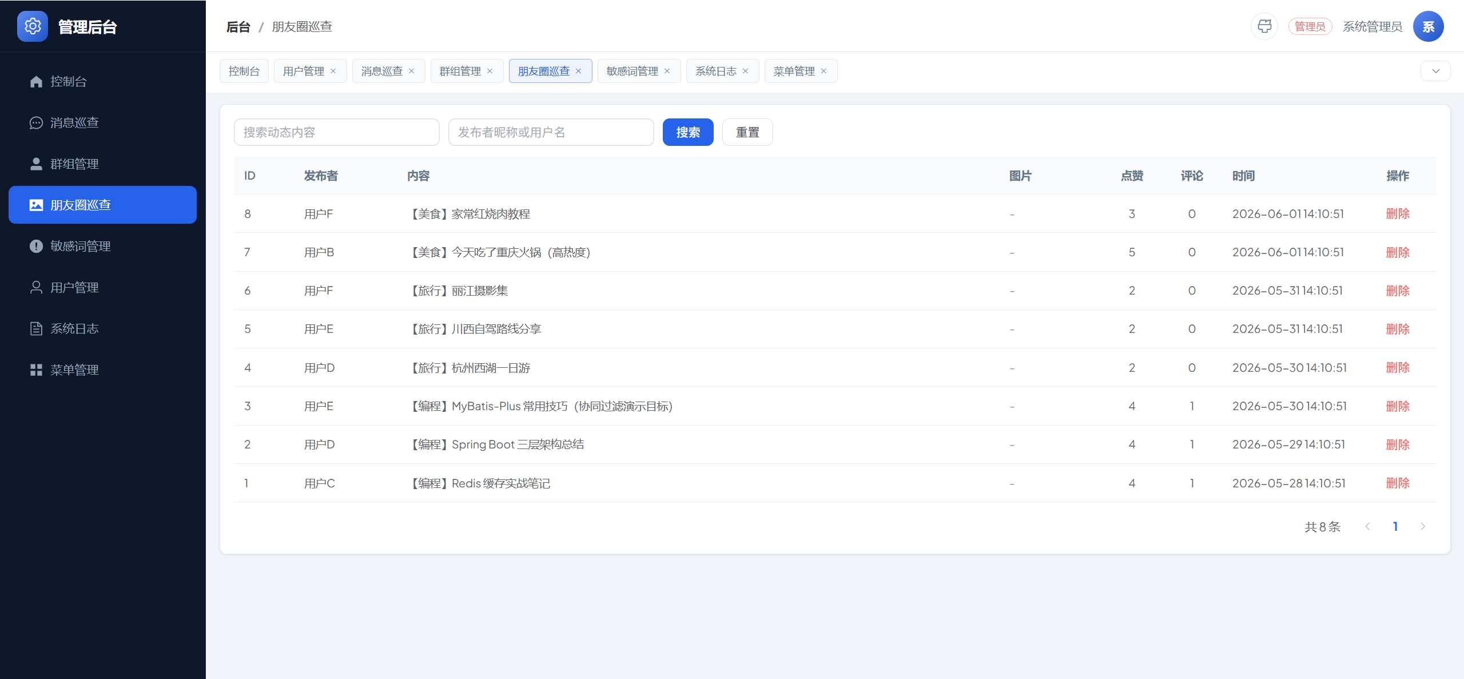
Task: Delete the 家常红烧肉教程 post
Action: coord(1398,214)
